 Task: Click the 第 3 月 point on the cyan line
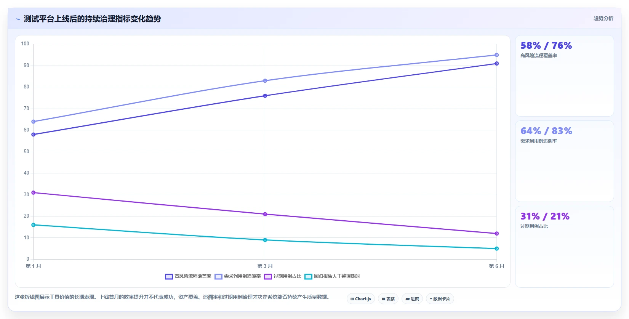coord(265,240)
